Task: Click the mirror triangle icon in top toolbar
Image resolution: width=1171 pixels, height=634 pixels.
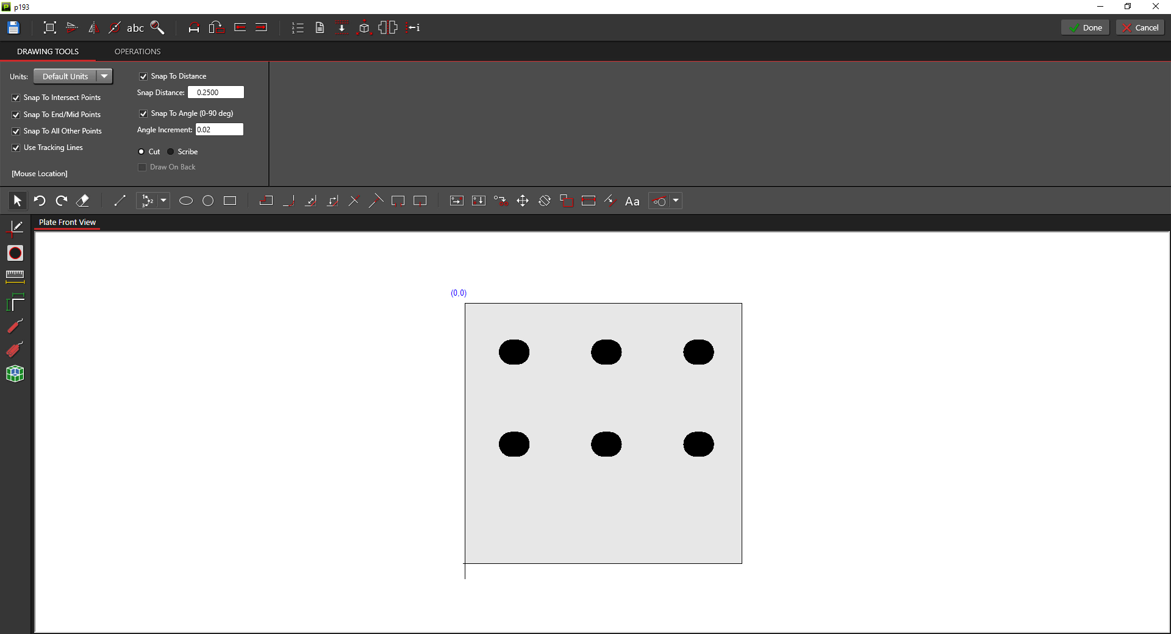Action: (93, 27)
